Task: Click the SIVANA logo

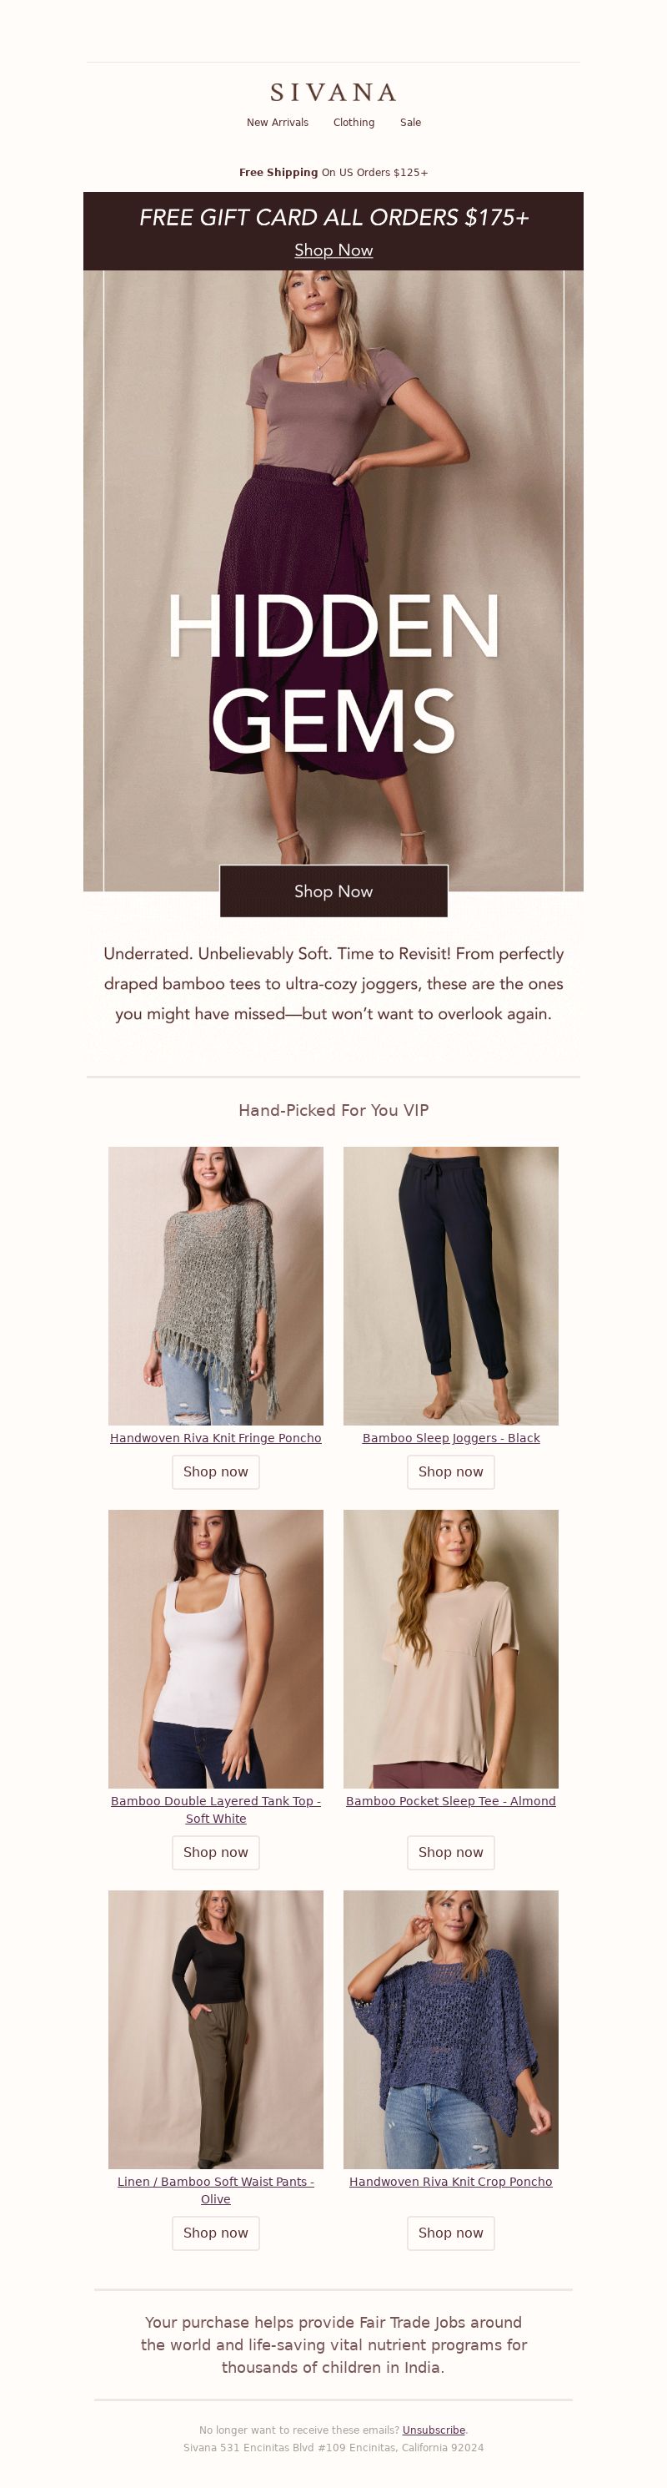Action: (333, 93)
